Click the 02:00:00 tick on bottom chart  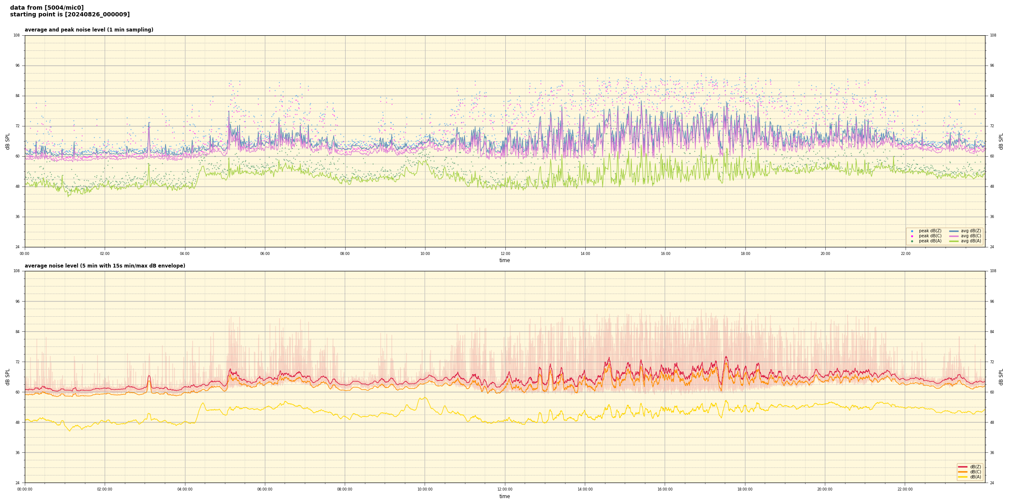(105, 489)
